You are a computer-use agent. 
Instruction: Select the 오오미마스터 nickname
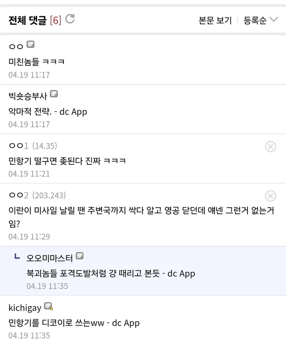pos(50,257)
